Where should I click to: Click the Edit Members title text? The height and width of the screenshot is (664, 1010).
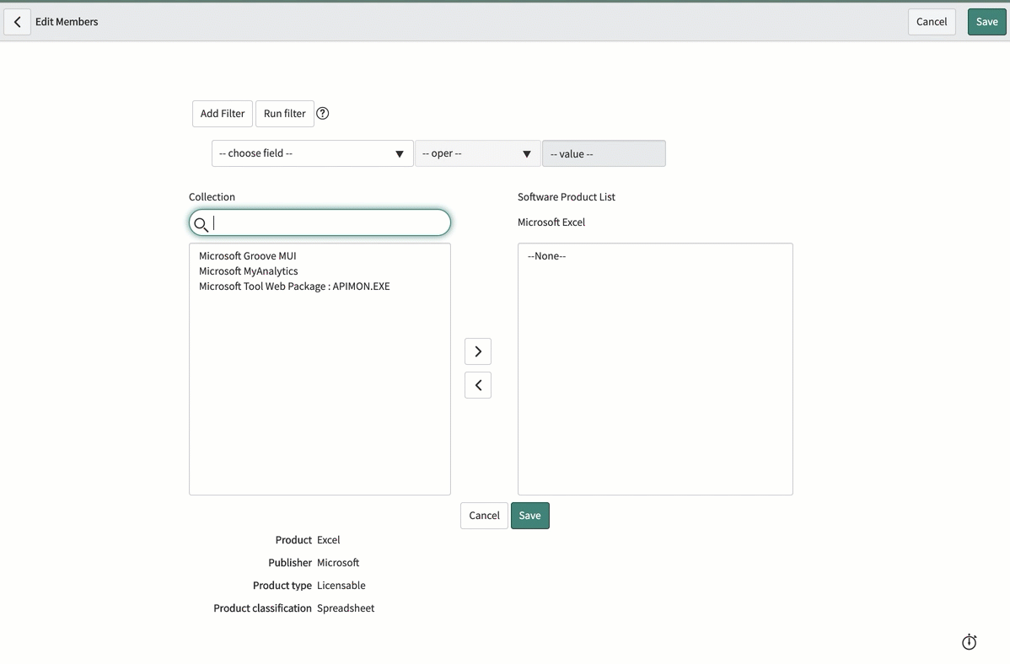point(67,22)
